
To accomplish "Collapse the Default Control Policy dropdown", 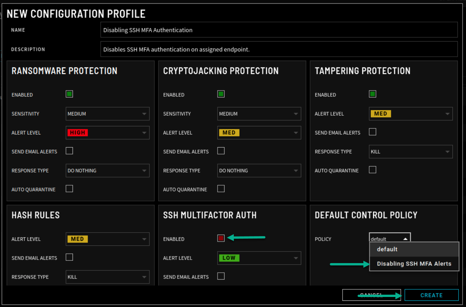I will [x=390, y=239].
